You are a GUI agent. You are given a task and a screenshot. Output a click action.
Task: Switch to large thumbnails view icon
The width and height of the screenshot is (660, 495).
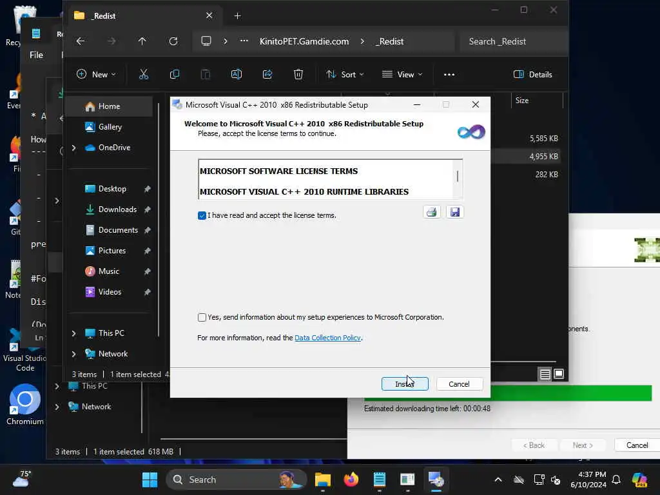click(559, 374)
